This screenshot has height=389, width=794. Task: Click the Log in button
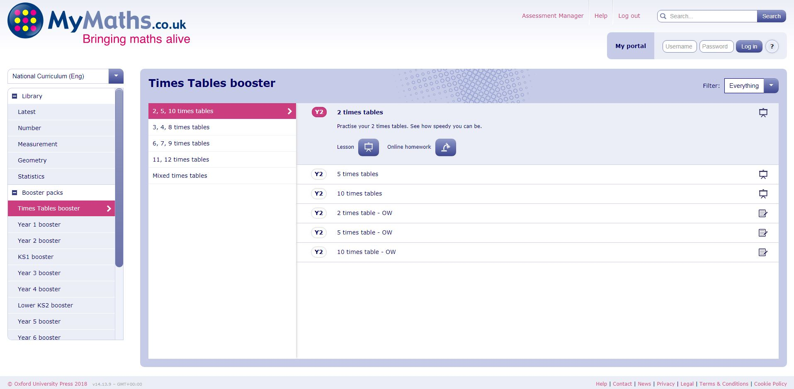[749, 46]
